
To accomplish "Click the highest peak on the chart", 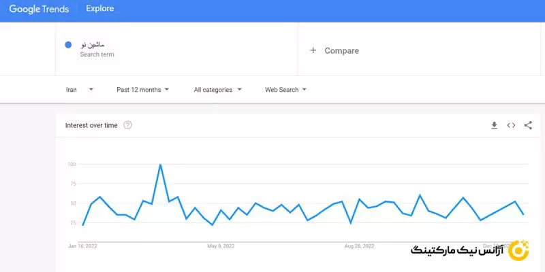I will pyautogui.click(x=160, y=165).
